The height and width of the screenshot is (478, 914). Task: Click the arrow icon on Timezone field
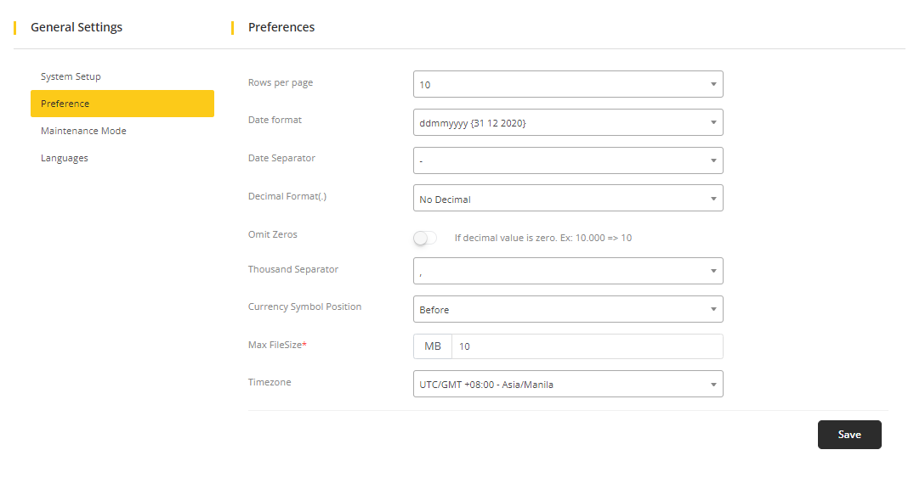pyautogui.click(x=713, y=385)
